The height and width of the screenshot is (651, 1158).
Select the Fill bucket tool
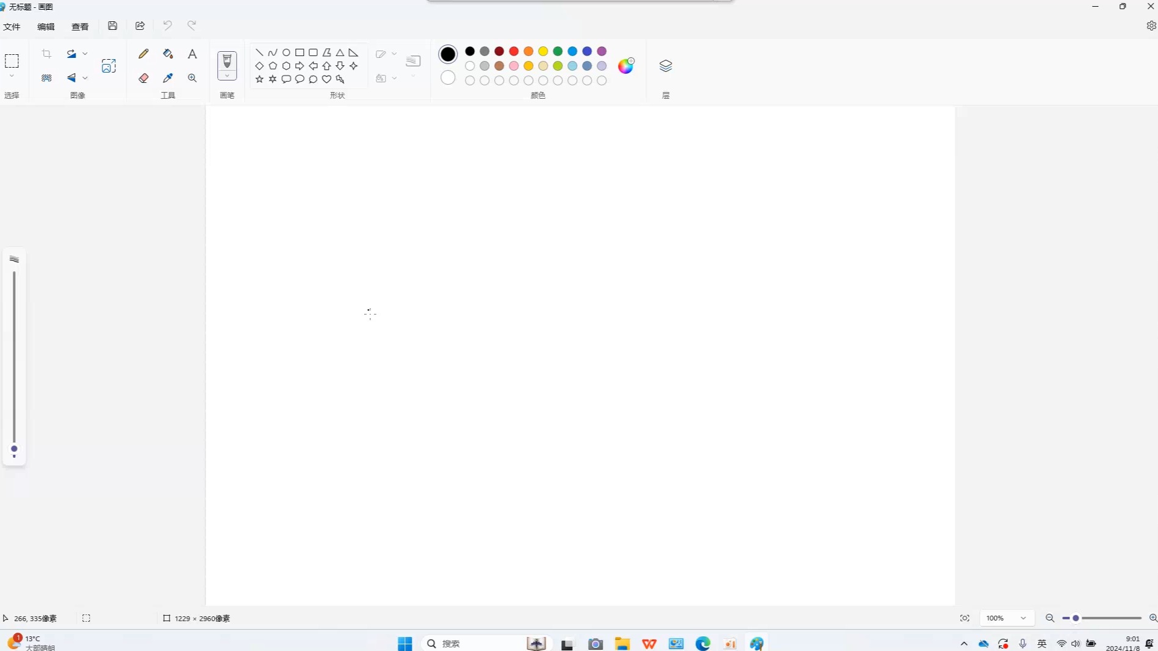168,54
